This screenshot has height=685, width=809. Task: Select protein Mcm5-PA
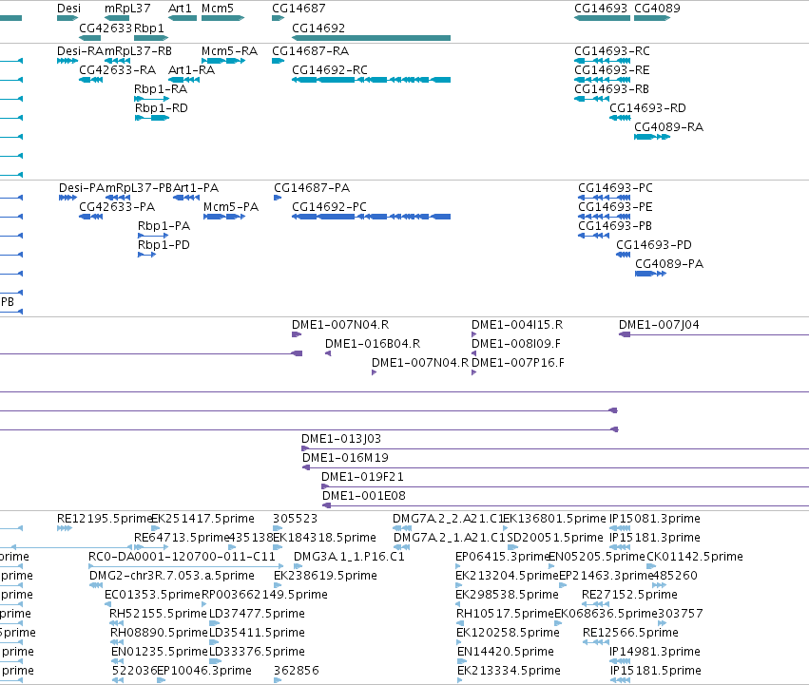(x=231, y=207)
